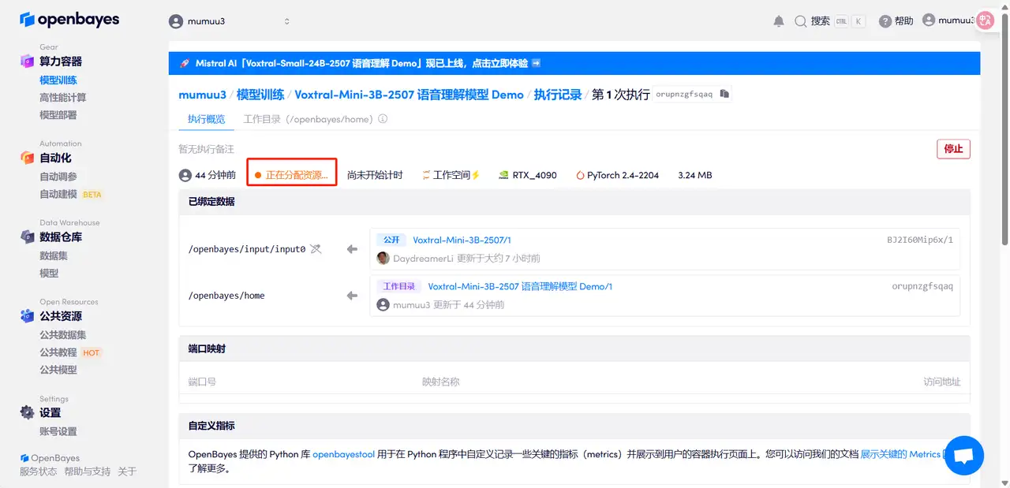Image resolution: width=1010 pixels, height=488 pixels.
Task: Click the 暂无执行备注 note field
Action: click(206, 148)
